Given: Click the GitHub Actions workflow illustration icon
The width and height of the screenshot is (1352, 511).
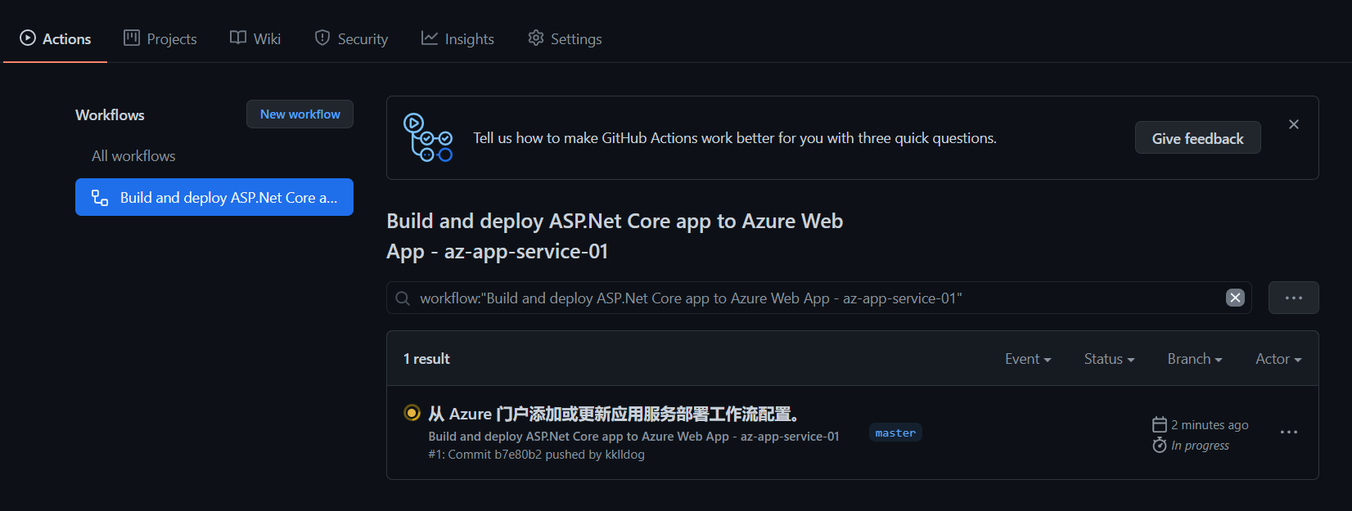Looking at the screenshot, I should pos(428,137).
